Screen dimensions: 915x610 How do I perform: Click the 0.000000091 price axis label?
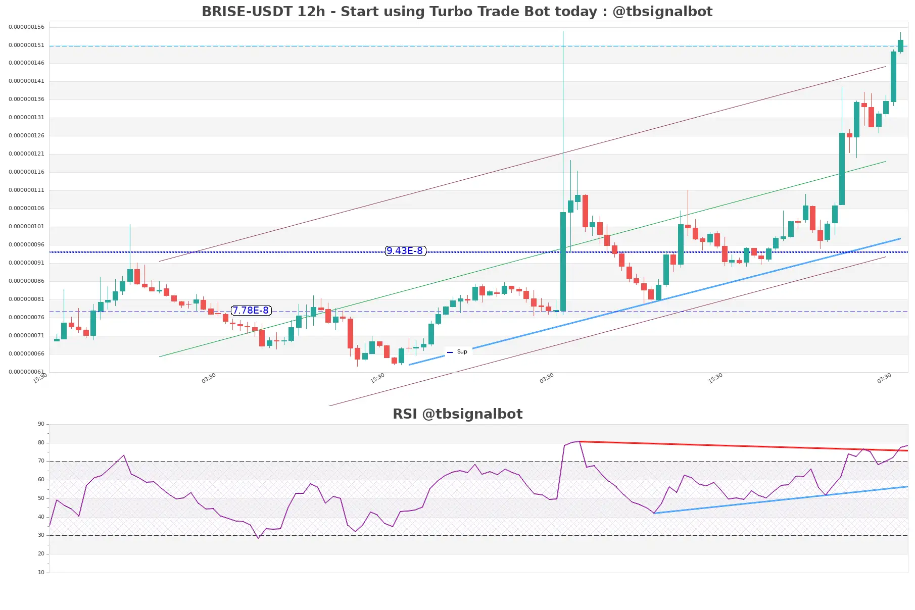coord(26,263)
